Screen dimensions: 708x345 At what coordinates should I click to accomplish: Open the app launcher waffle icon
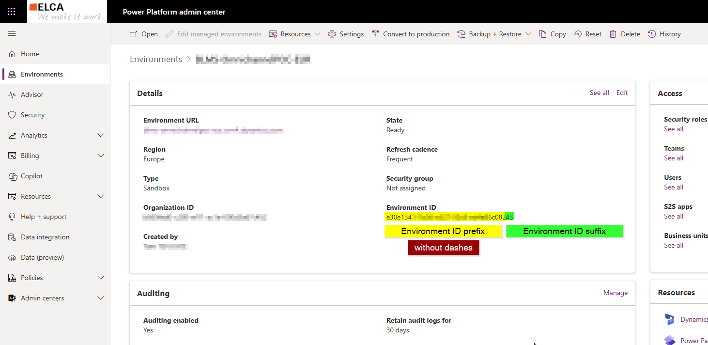[x=12, y=12]
